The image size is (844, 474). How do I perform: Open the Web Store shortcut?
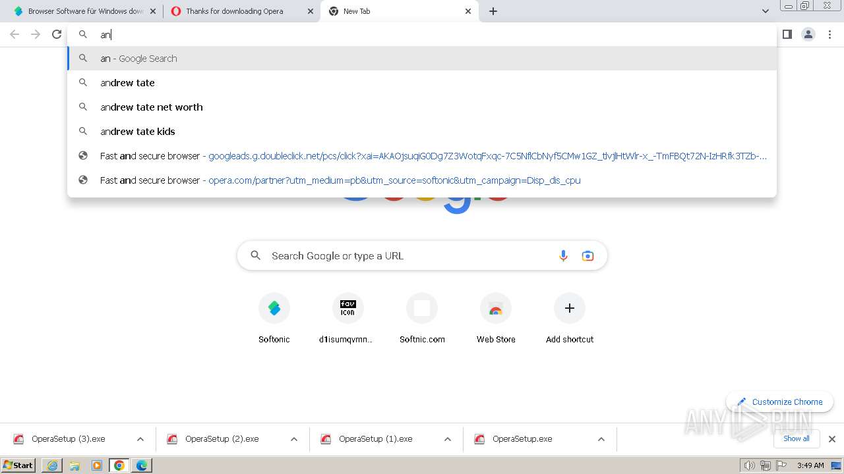(x=496, y=319)
